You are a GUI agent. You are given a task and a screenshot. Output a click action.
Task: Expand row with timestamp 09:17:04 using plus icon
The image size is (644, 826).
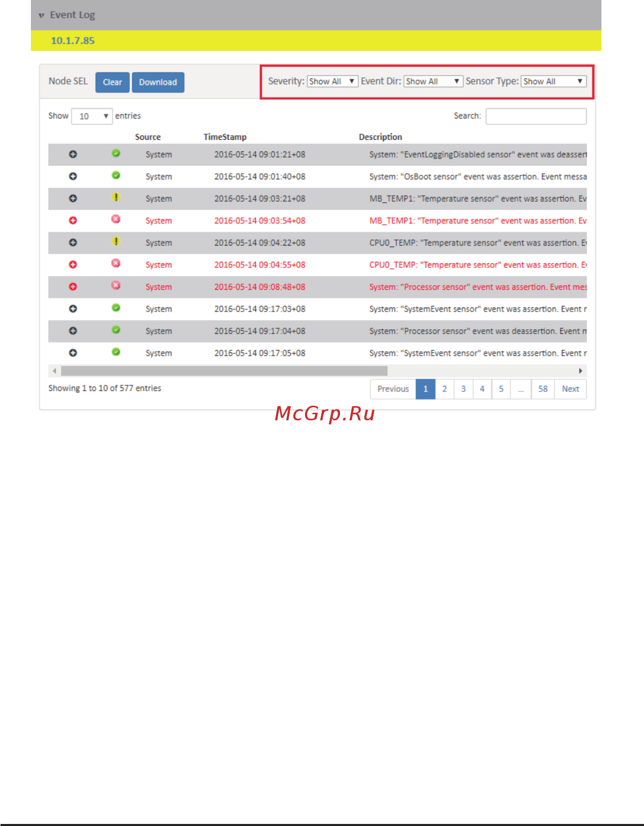[73, 331]
